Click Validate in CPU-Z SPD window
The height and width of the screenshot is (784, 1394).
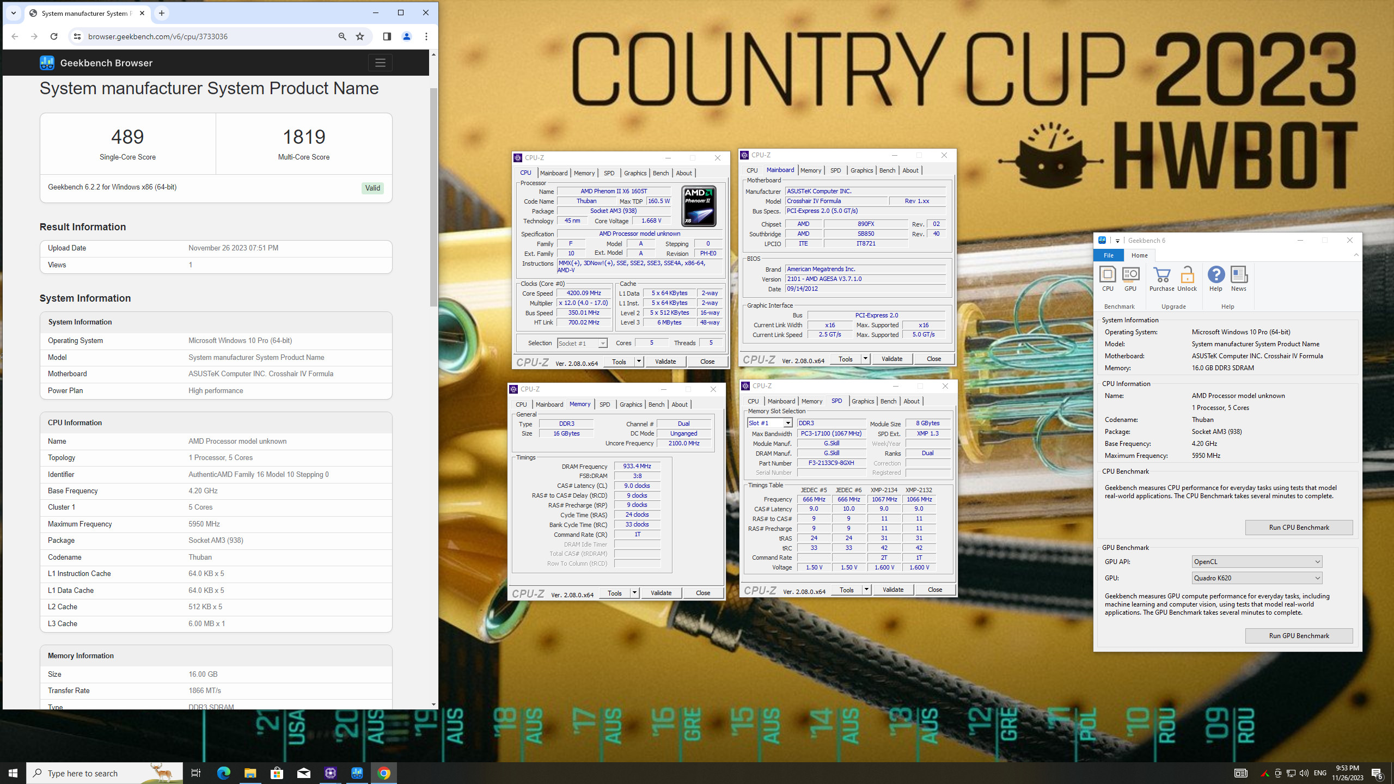point(893,590)
